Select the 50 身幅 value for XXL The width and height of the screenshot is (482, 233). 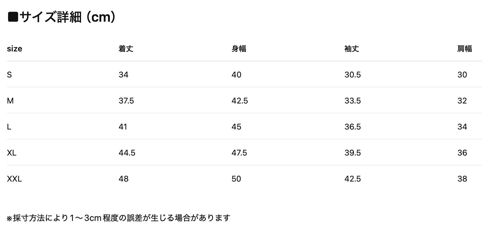pyautogui.click(x=236, y=179)
